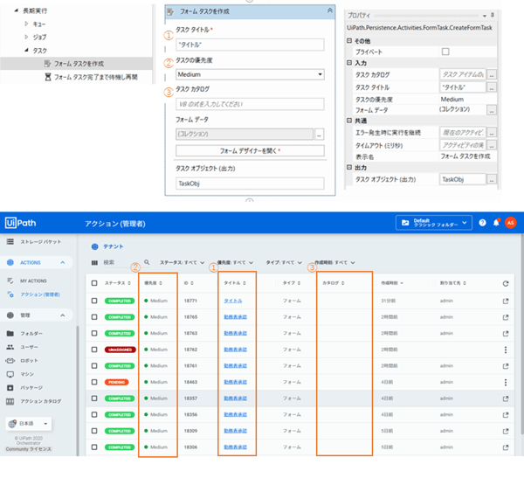Open action 18771 via its external-link icon
The image size is (524, 478).
click(x=506, y=301)
